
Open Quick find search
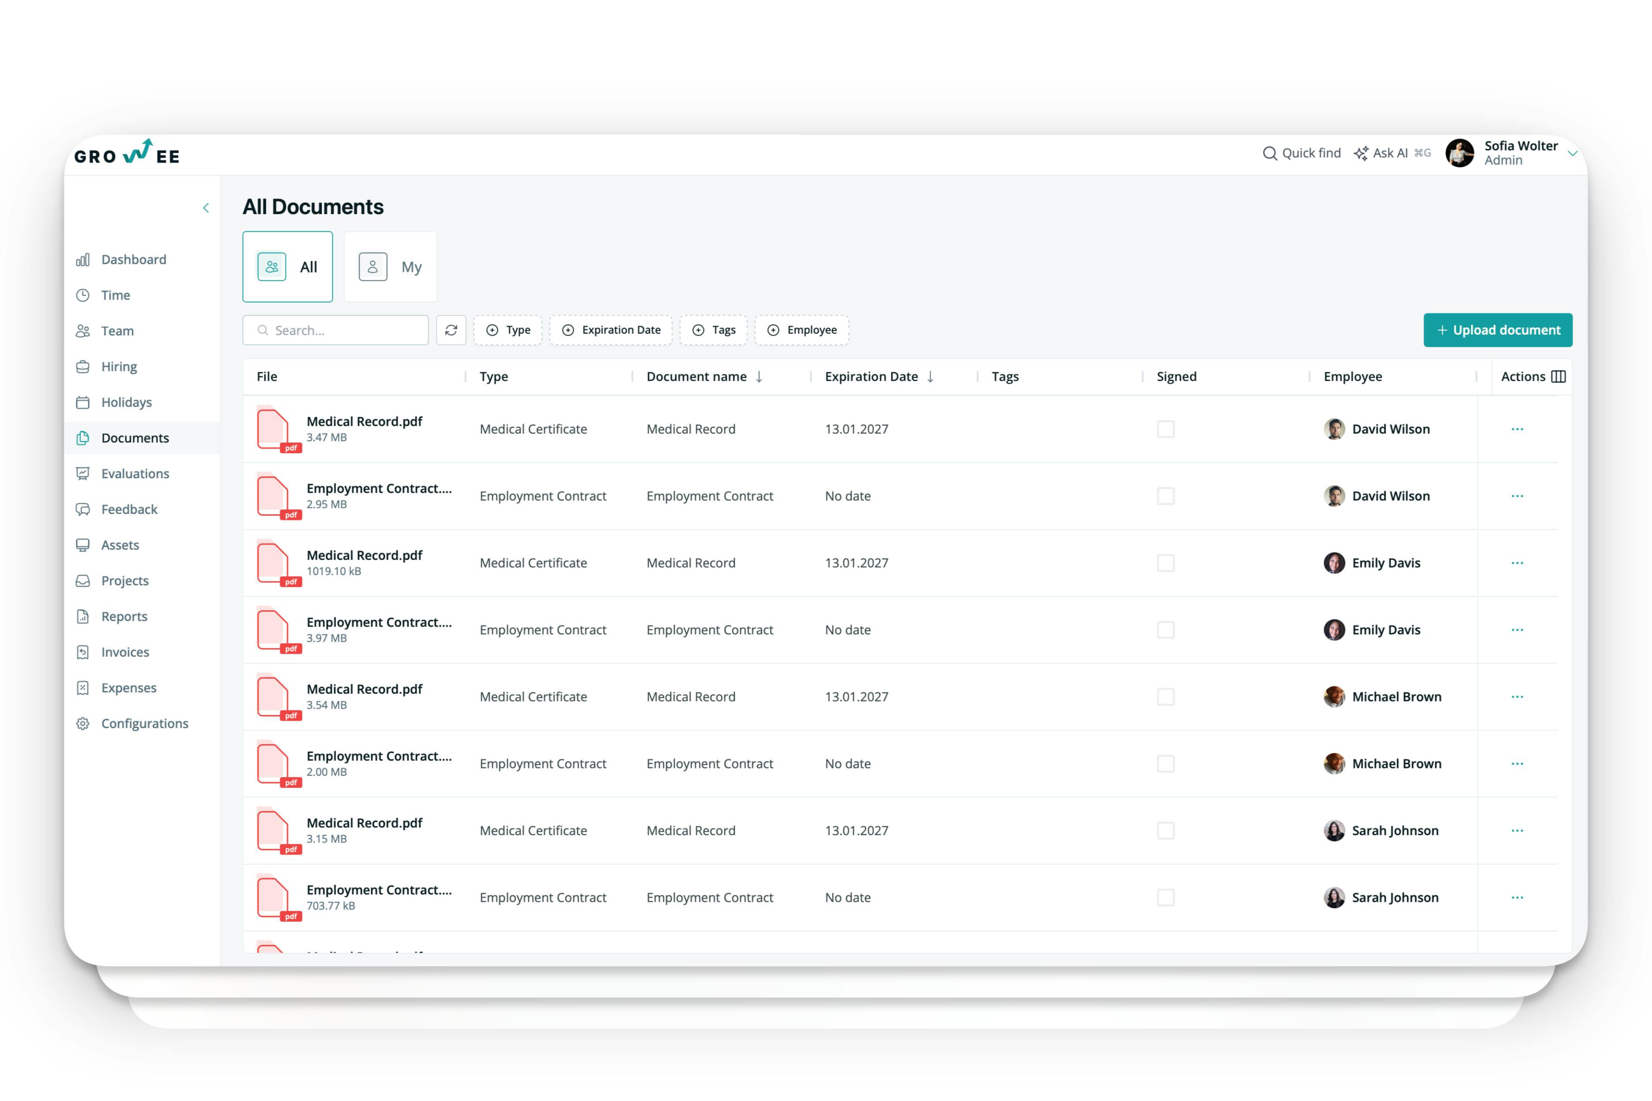tap(1301, 153)
